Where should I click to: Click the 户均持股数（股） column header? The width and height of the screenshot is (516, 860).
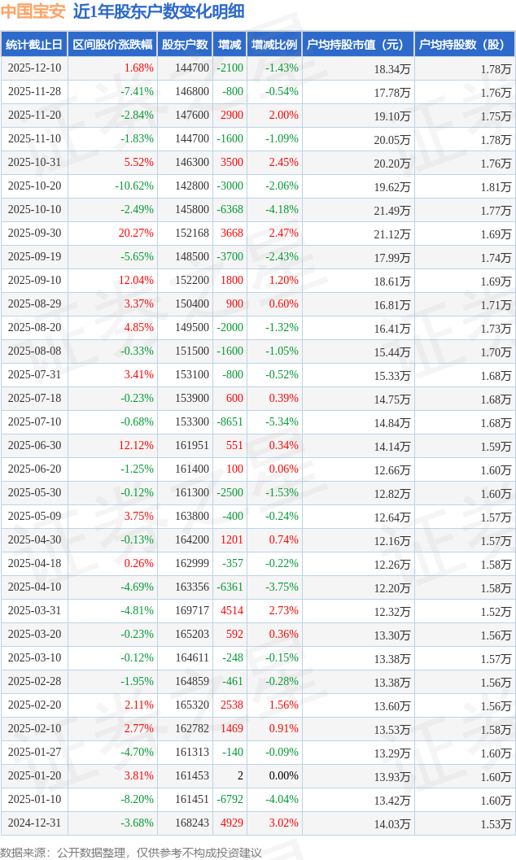click(464, 45)
